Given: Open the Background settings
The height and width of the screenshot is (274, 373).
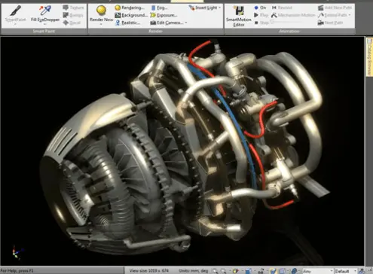Looking at the screenshot, I should tap(131, 15).
